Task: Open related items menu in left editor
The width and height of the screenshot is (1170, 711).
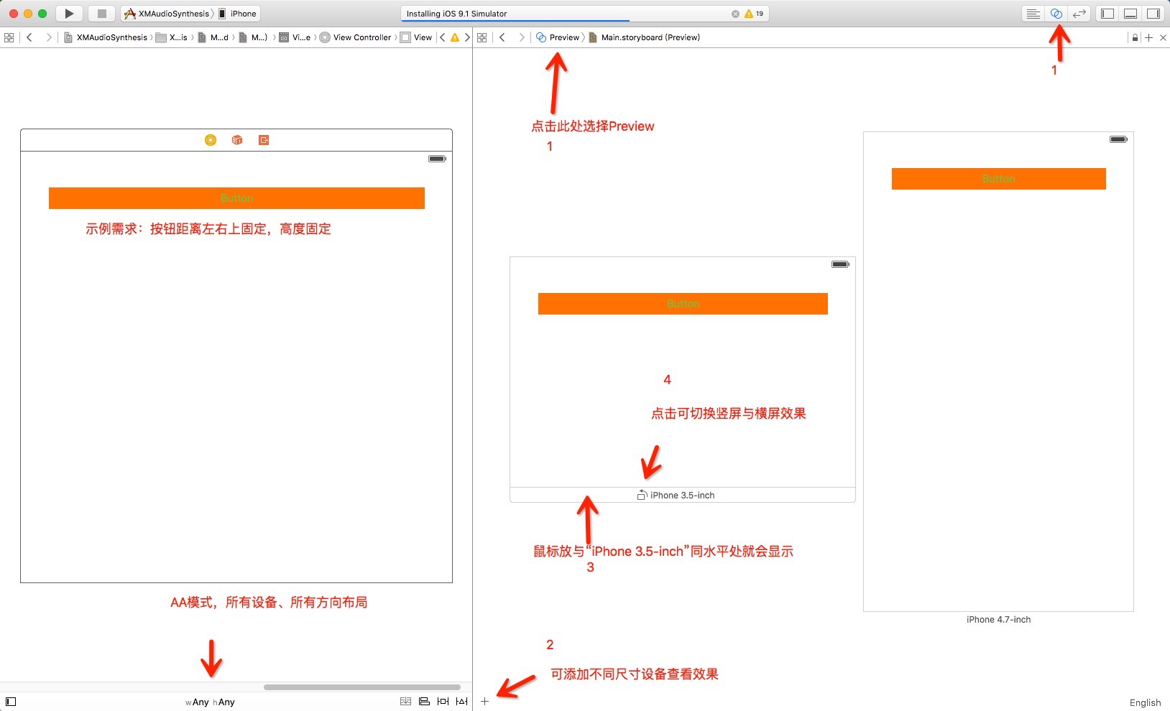Action: [x=9, y=37]
